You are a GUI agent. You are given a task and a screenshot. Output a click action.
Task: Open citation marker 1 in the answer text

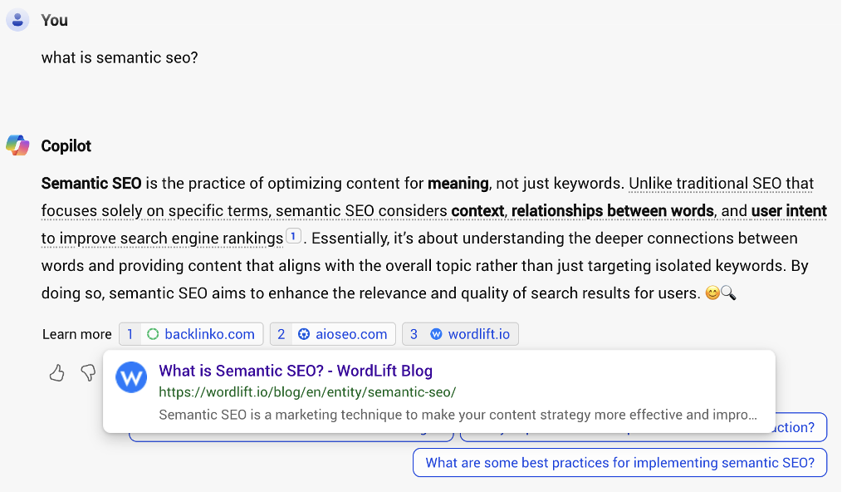[x=293, y=237]
